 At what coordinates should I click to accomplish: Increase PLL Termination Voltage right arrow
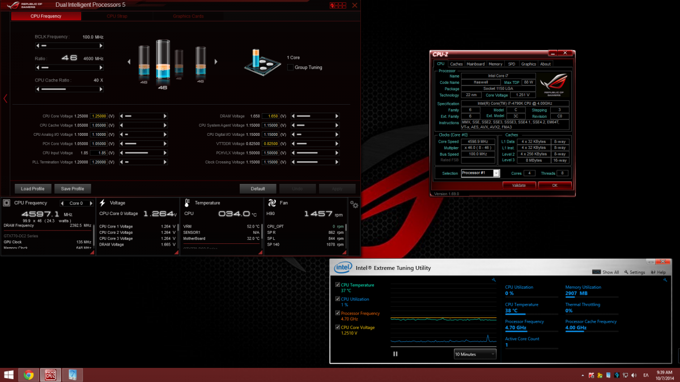pyautogui.click(x=166, y=162)
